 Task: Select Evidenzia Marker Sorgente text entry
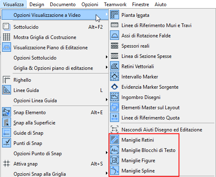(x=150, y=87)
